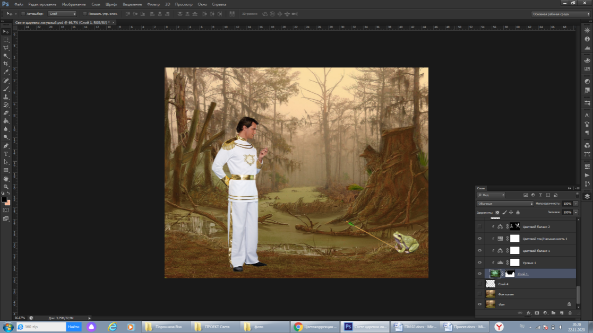
Task: Select the Zoom tool
Action: click(x=6, y=187)
